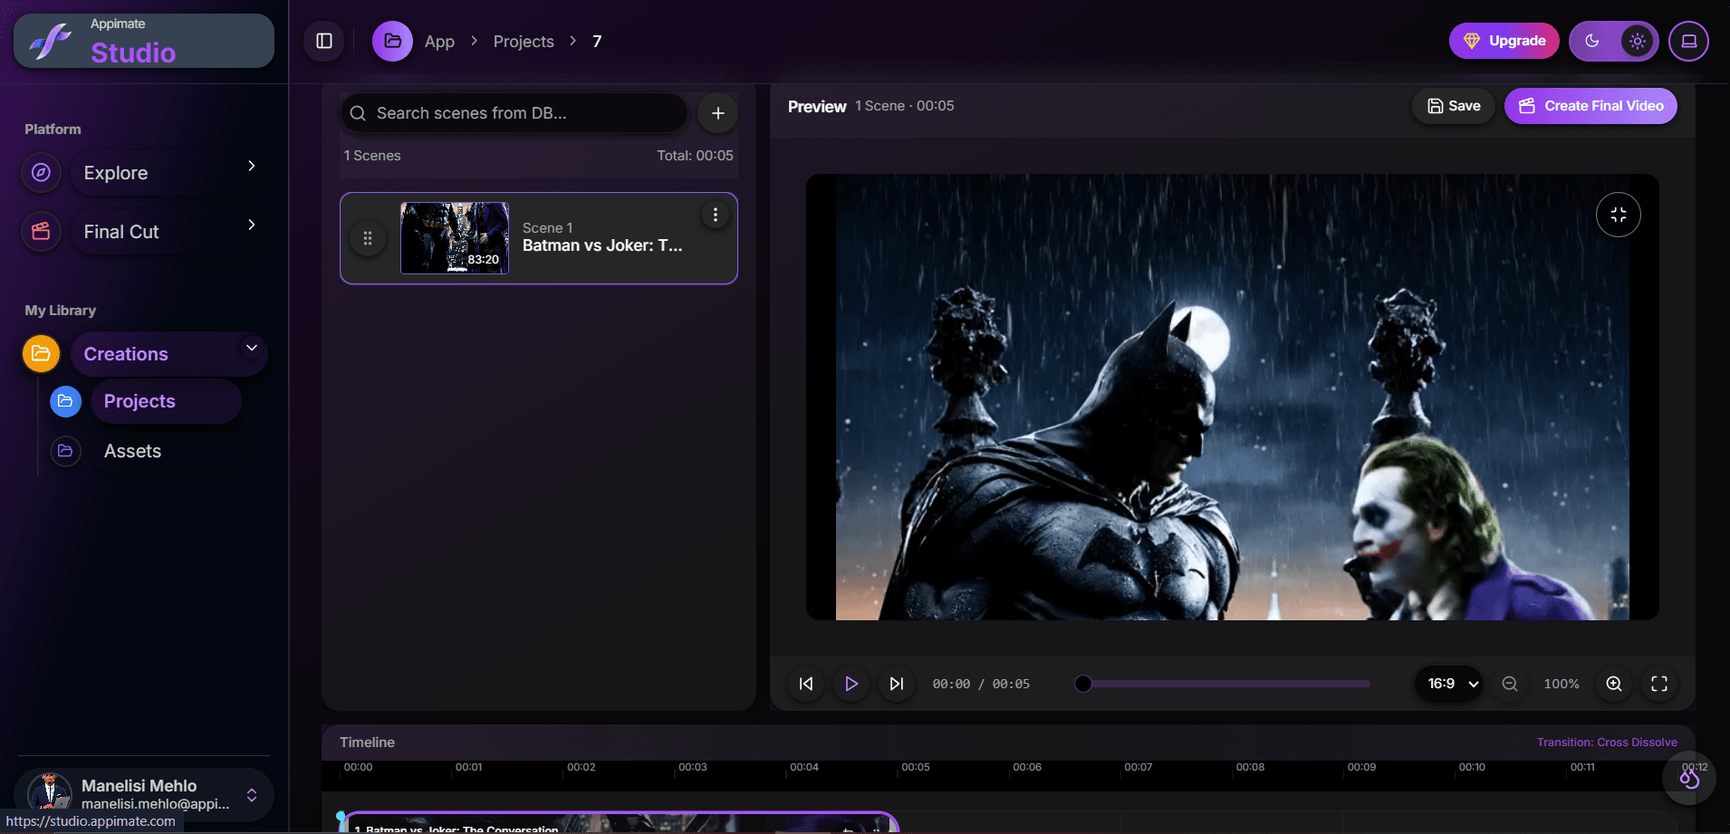Zoom out the preview
Viewport: 1730px width, 834px height.
(x=1510, y=684)
